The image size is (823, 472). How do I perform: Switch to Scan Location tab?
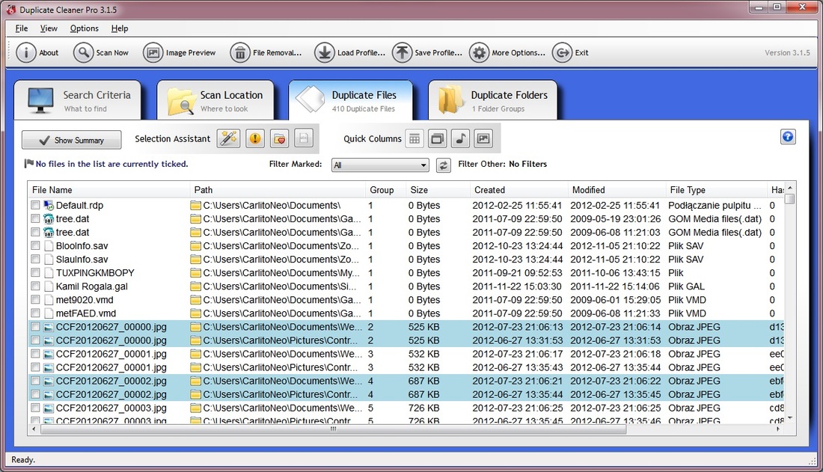[215, 100]
